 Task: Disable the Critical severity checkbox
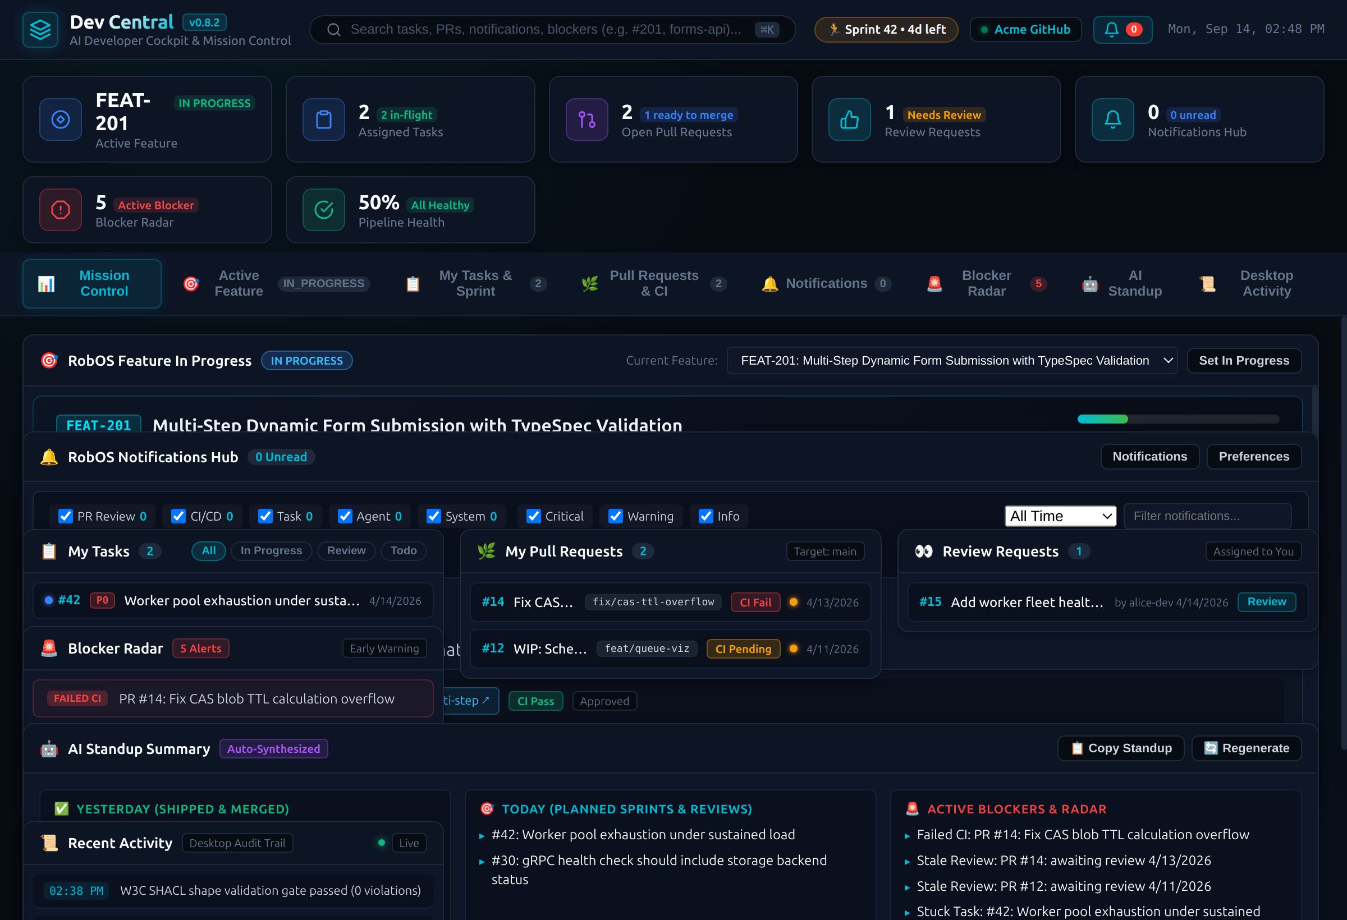[533, 516]
